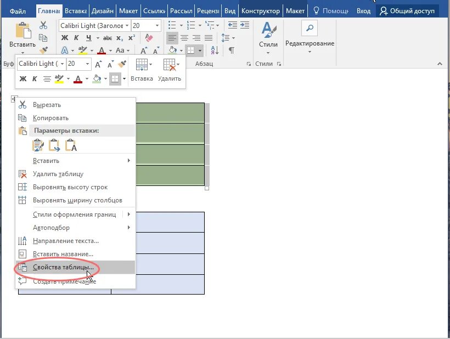This screenshot has height=339, width=450.
Task: Switch to the Вставка ribbon tab
Action: (x=76, y=11)
